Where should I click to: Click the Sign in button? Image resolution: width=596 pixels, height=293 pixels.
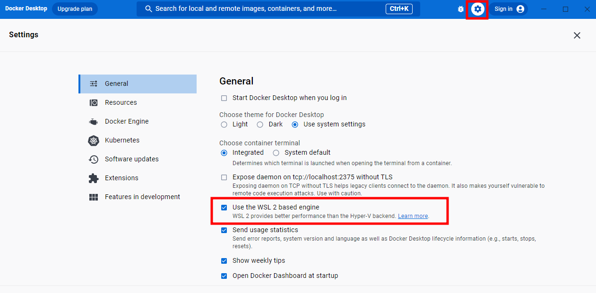tap(508, 9)
